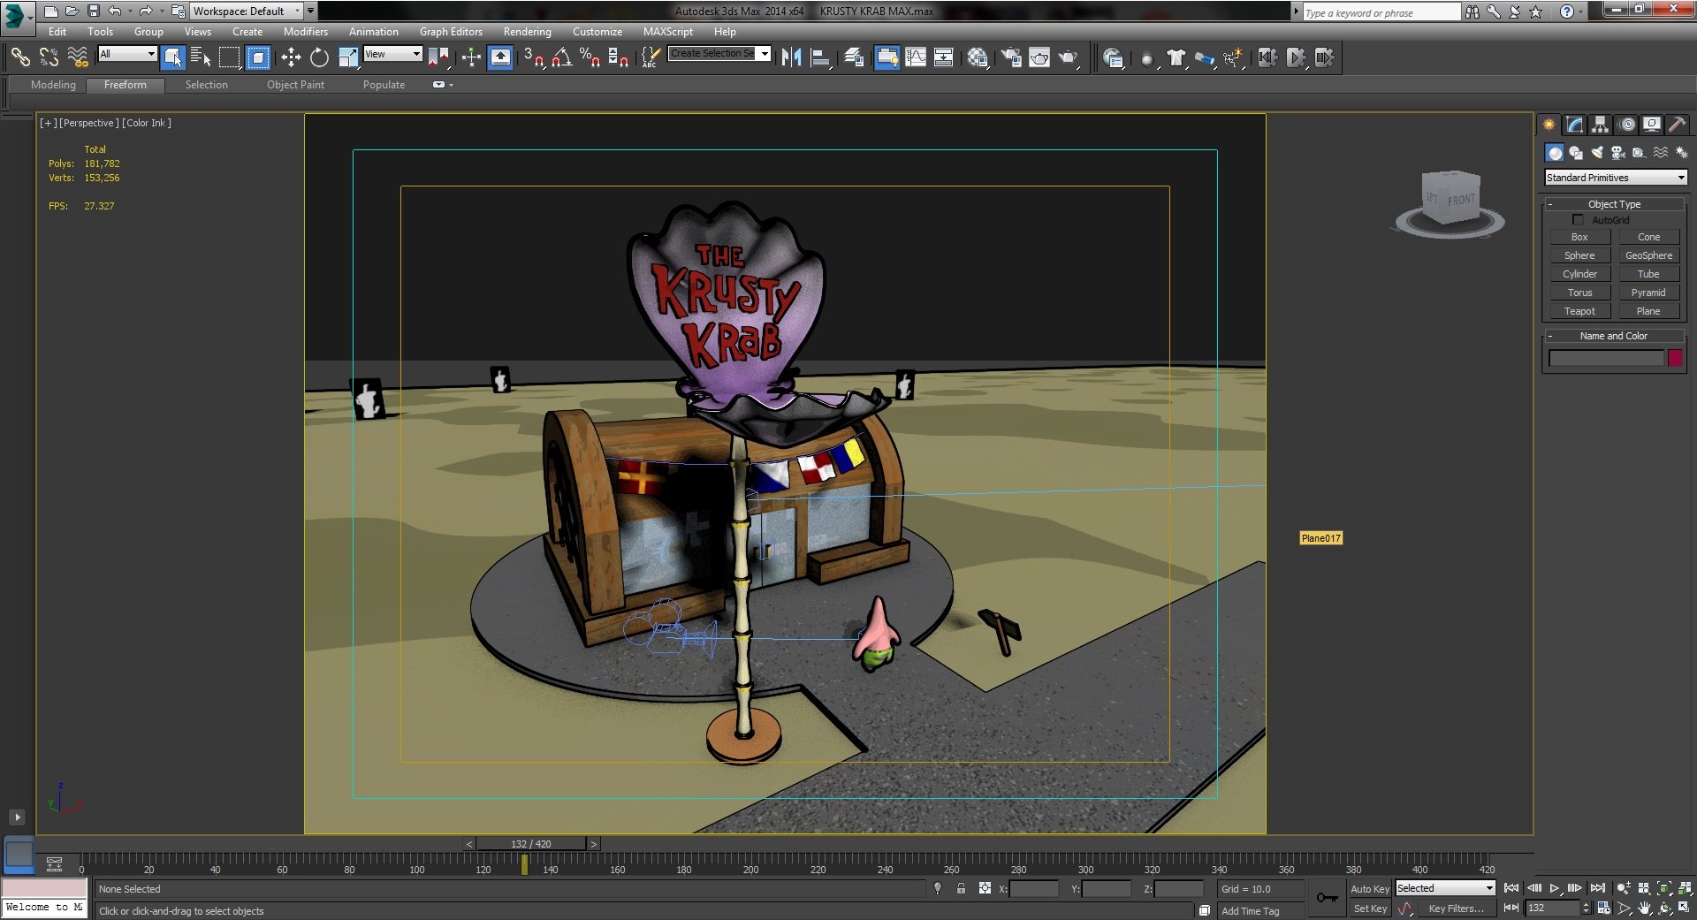The width and height of the screenshot is (1697, 920).
Task: Open the key filter Selected dropdown
Action: point(1445,888)
